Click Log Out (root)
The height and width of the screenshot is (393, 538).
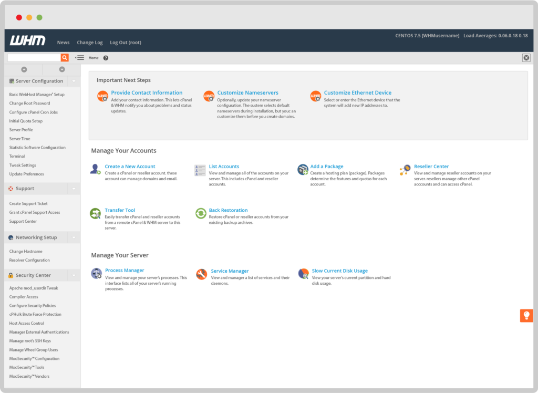[125, 43]
